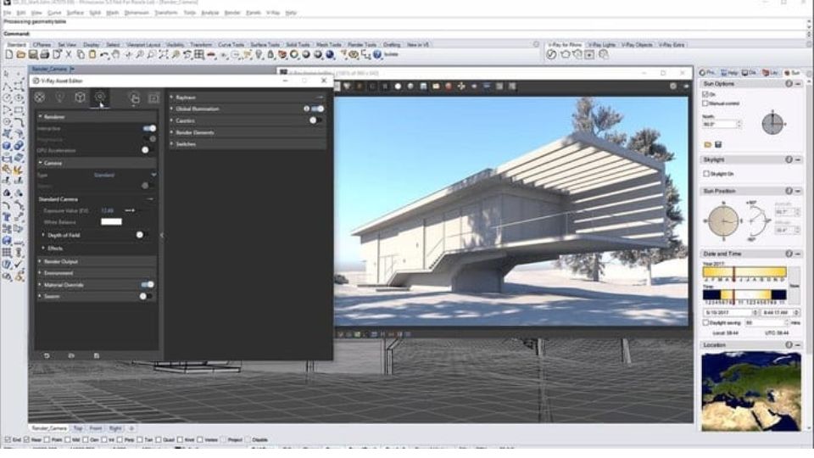Open the White Balance color swatch
The width and height of the screenshot is (814, 458).
click(111, 221)
